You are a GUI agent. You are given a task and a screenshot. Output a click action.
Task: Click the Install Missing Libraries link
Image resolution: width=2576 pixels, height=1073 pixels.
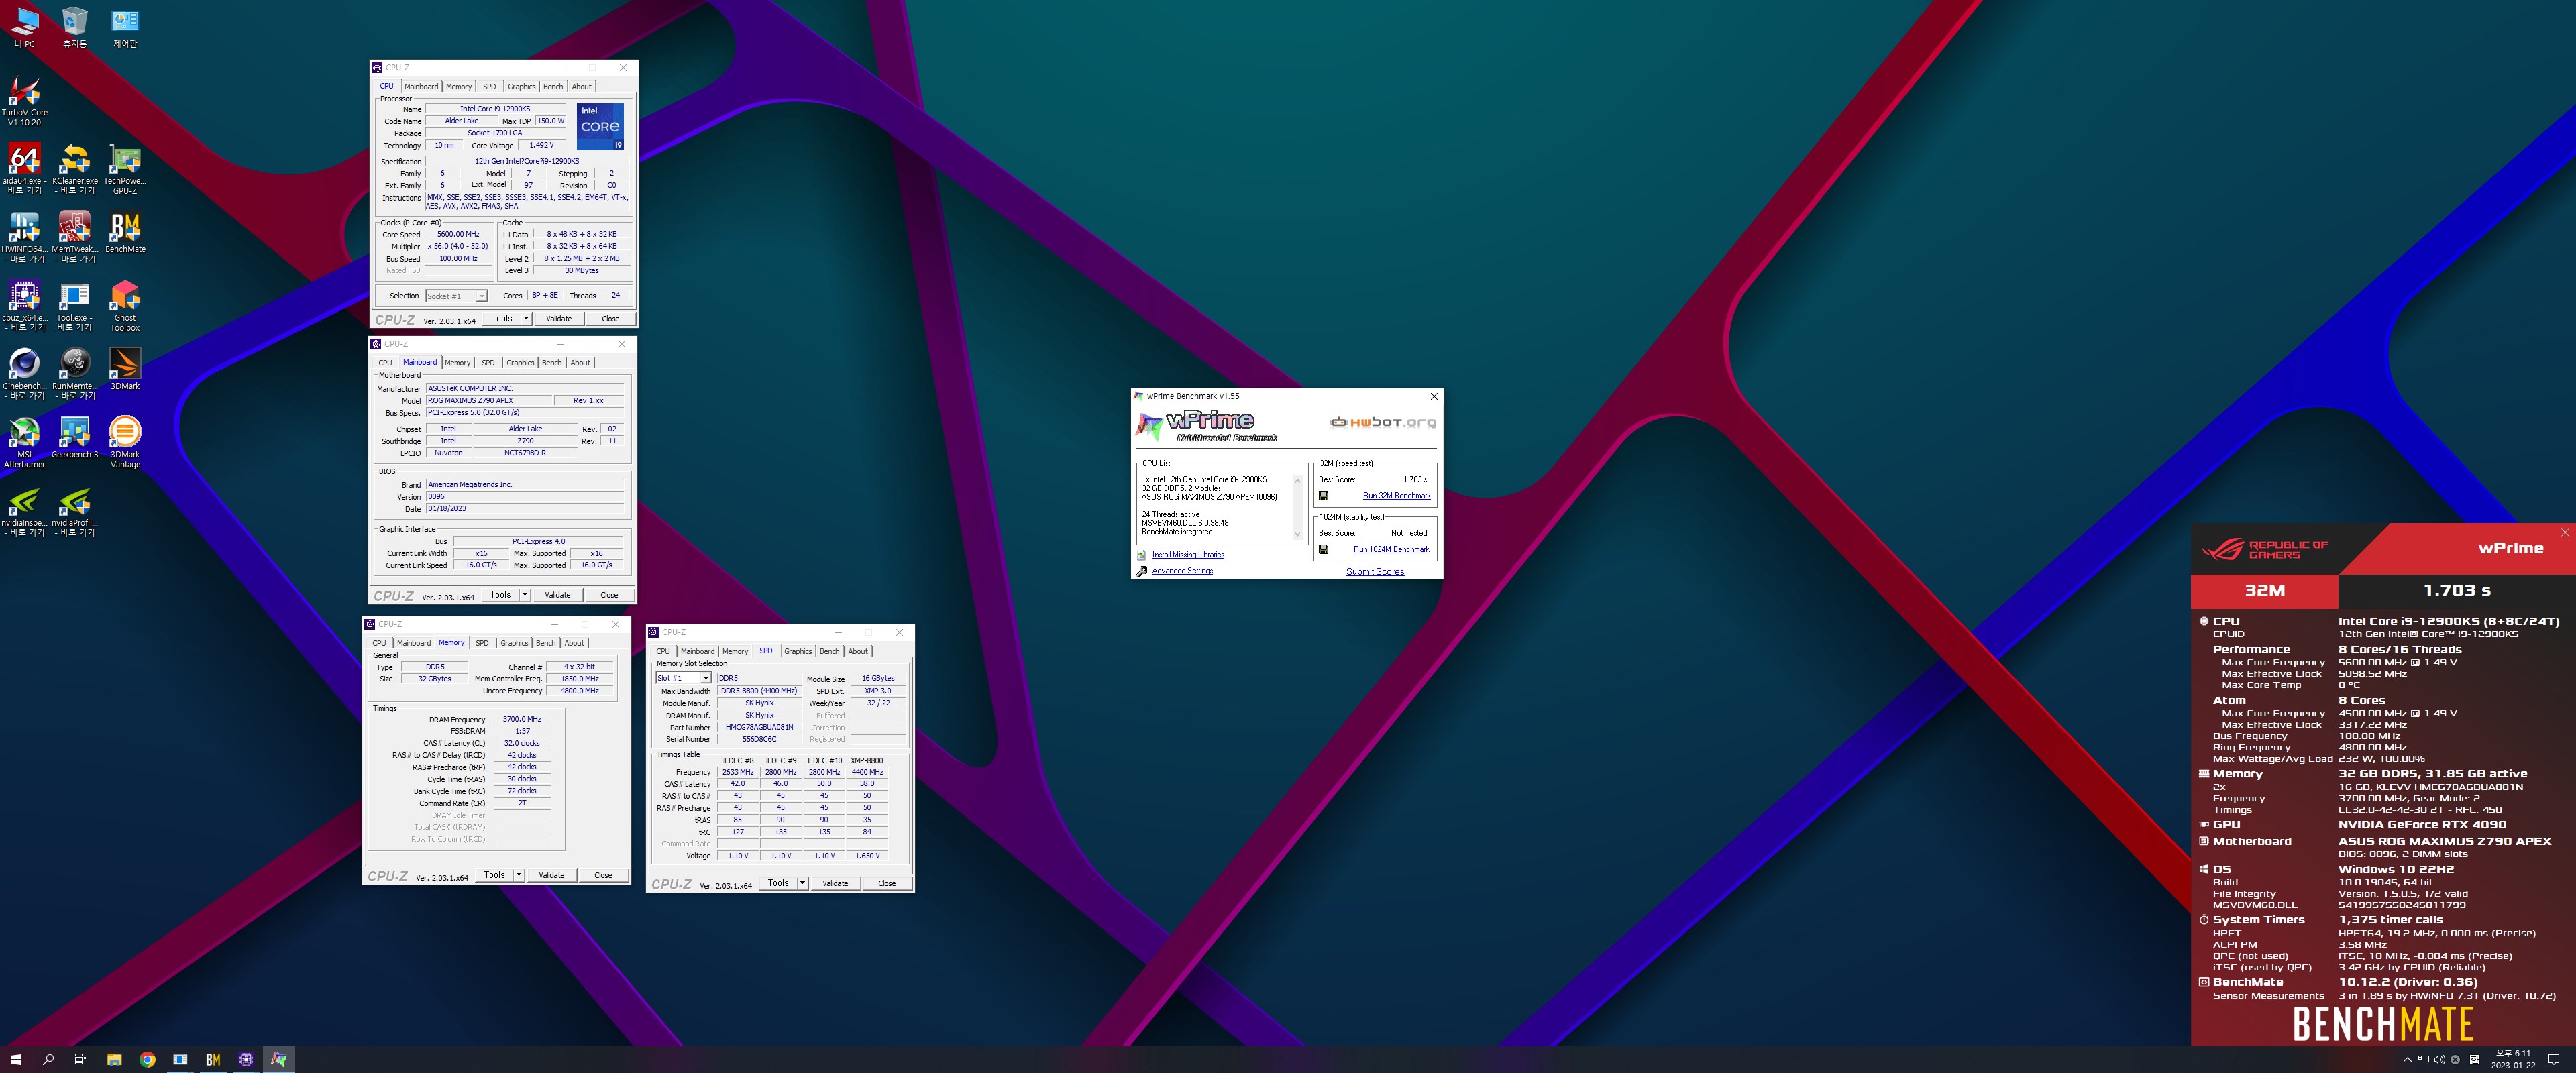[1188, 555]
